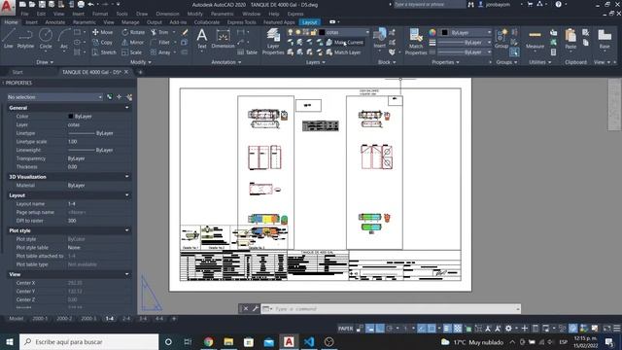Image resolution: width=622 pixels, height=350 pixels.
Task: Open Visual Studio Code from taskbar
Action: [309, 341]
